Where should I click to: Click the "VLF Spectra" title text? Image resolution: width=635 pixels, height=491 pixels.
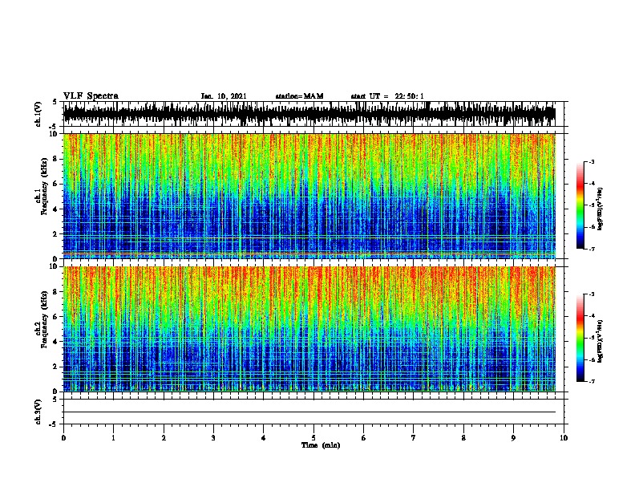pyautogui.click(x=91, y=96)
